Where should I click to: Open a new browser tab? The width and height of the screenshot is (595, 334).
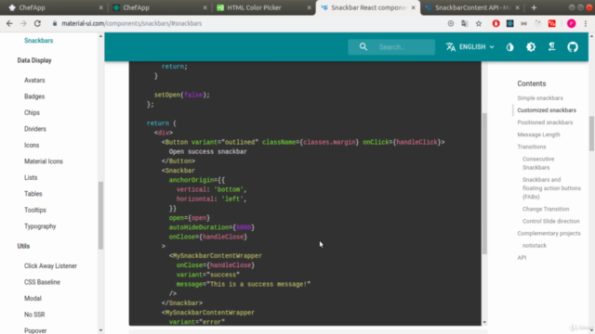(x=534, y=7)
